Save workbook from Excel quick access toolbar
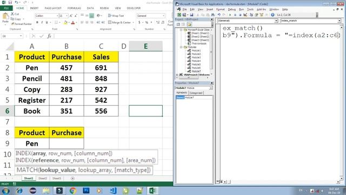Image resolution: width=346 pixels, height=195 pixels. click(10, 2)
